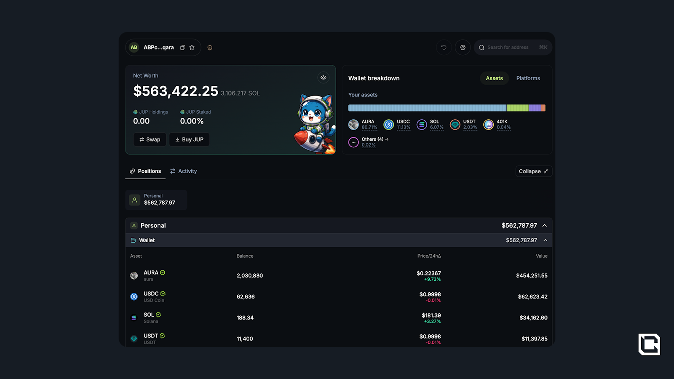The height and width of the screenshot is (379, 674).
Task: Click the shield warning icon
Action: (x=210, y=48)
